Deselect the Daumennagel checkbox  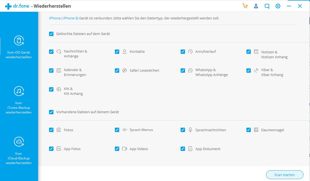[249, 130]
